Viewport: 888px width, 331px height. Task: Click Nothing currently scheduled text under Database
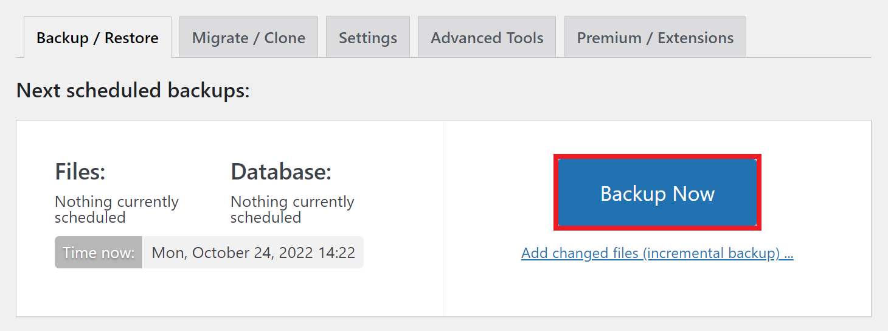292,209
